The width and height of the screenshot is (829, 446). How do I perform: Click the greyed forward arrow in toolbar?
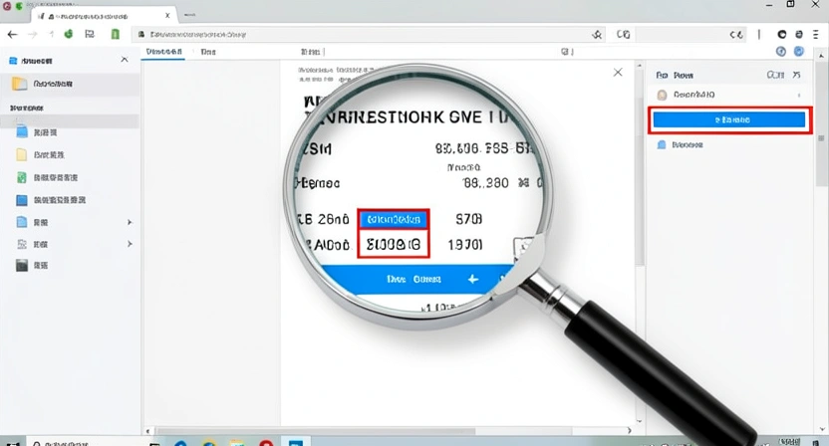point(32,35)
